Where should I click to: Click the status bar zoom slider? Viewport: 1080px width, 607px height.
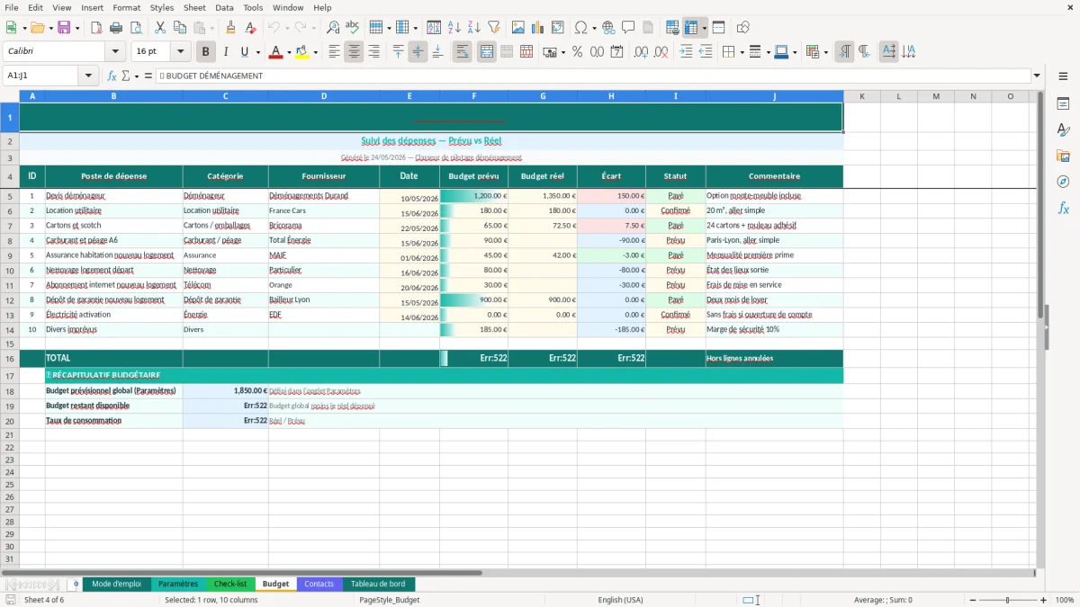click(x=1007, y=600)
